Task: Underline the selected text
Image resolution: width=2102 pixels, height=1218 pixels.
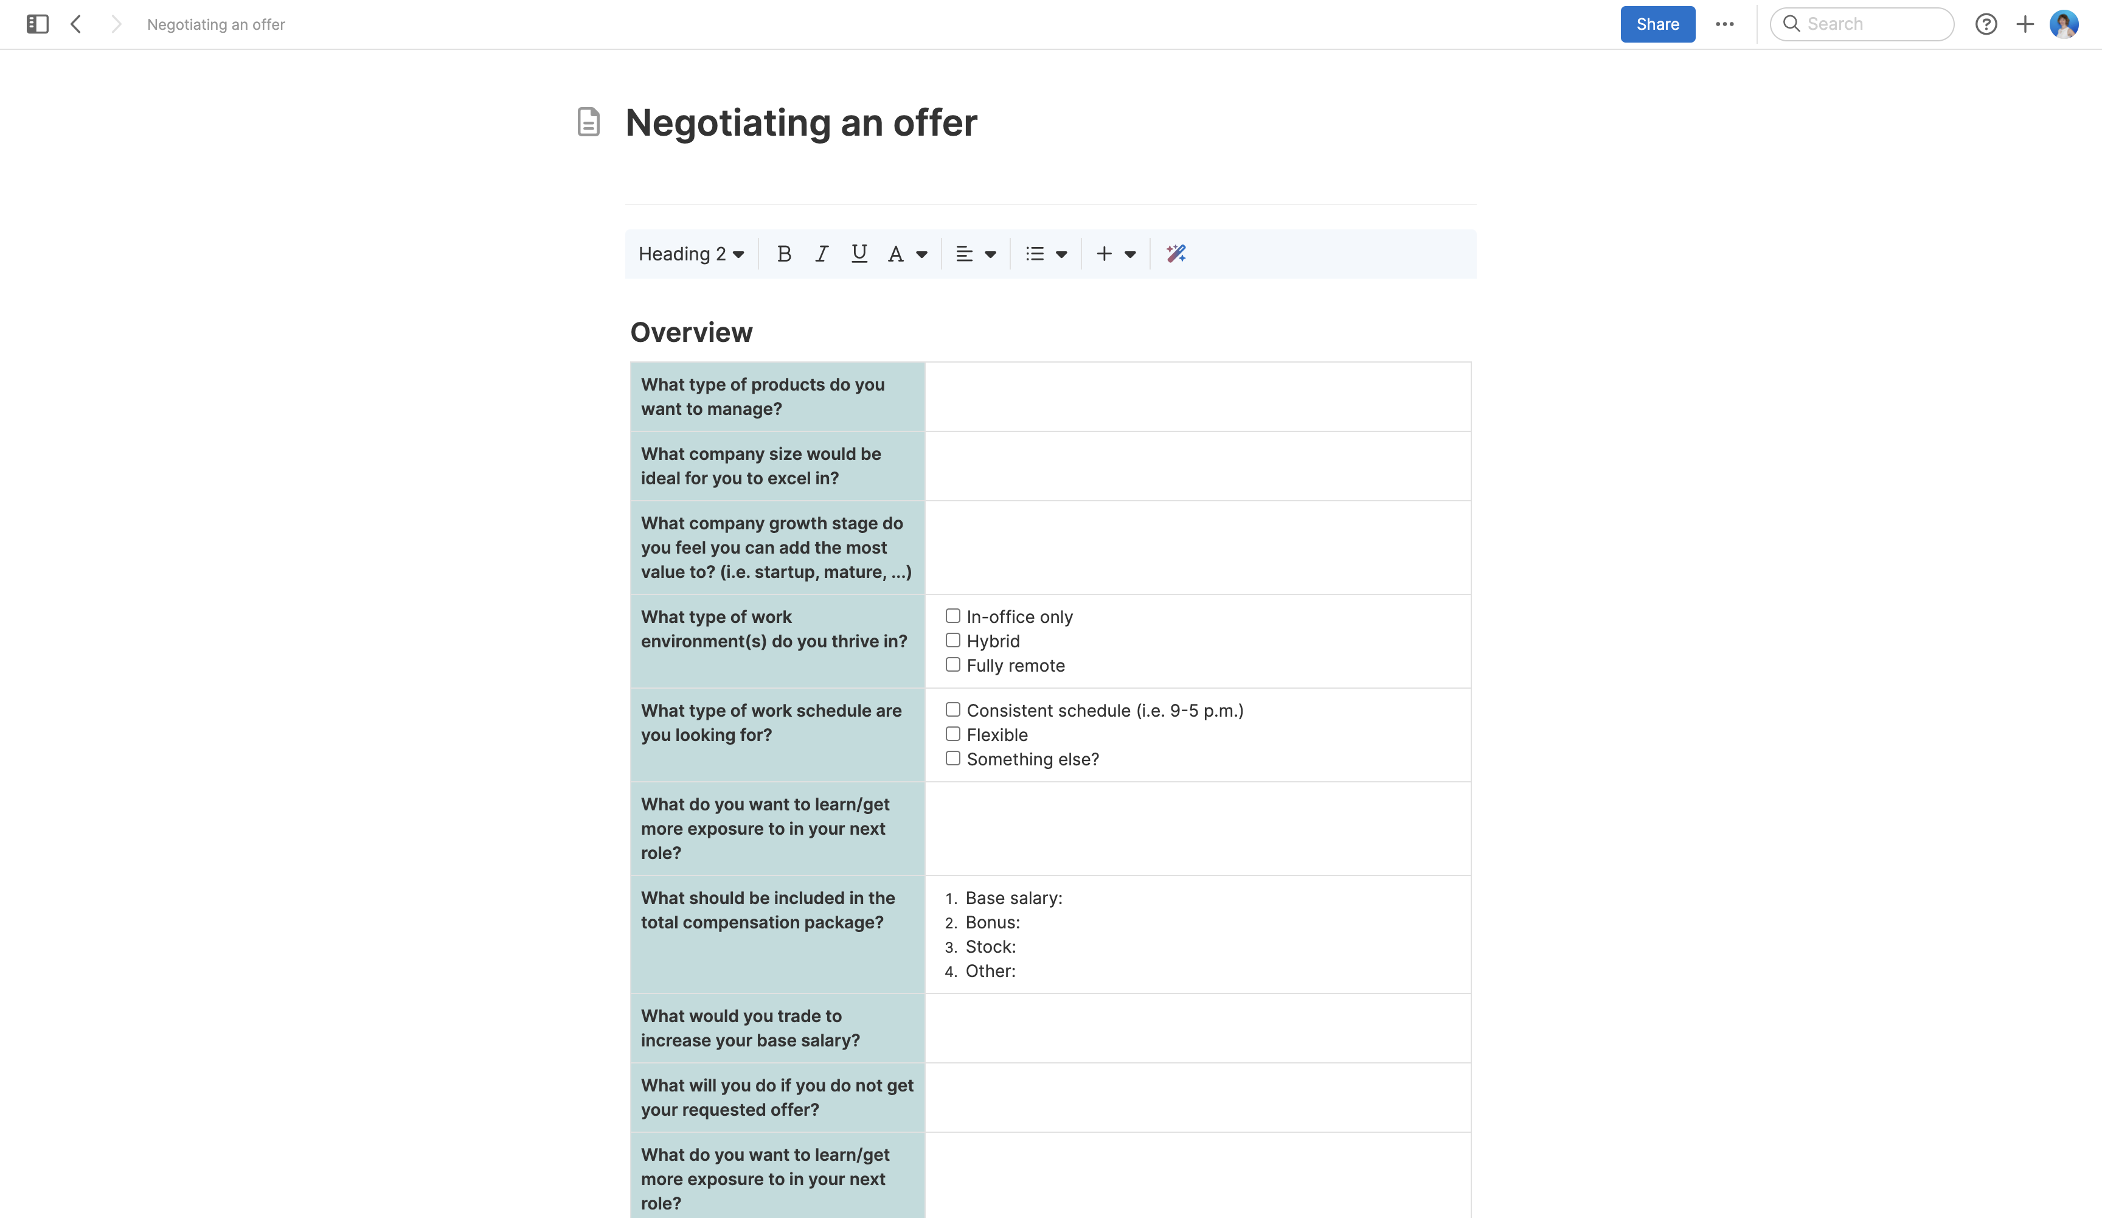Action: pyautogui.click(x=858, y=254)
